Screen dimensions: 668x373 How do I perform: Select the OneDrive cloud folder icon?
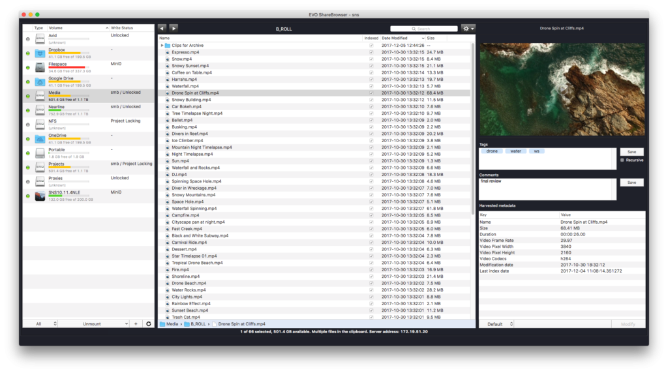pyautogui.click(x=40, y=139)
